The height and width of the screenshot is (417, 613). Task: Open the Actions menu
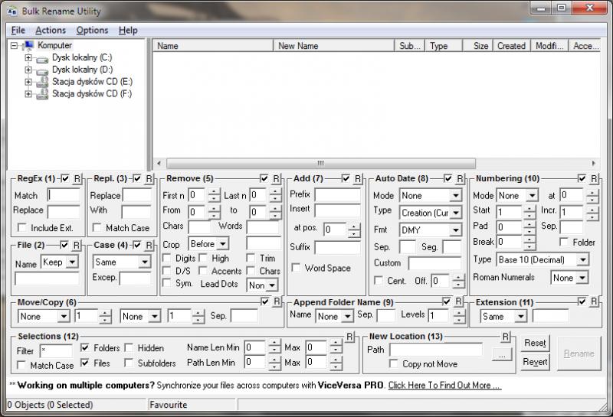click(x=51, y=30)
